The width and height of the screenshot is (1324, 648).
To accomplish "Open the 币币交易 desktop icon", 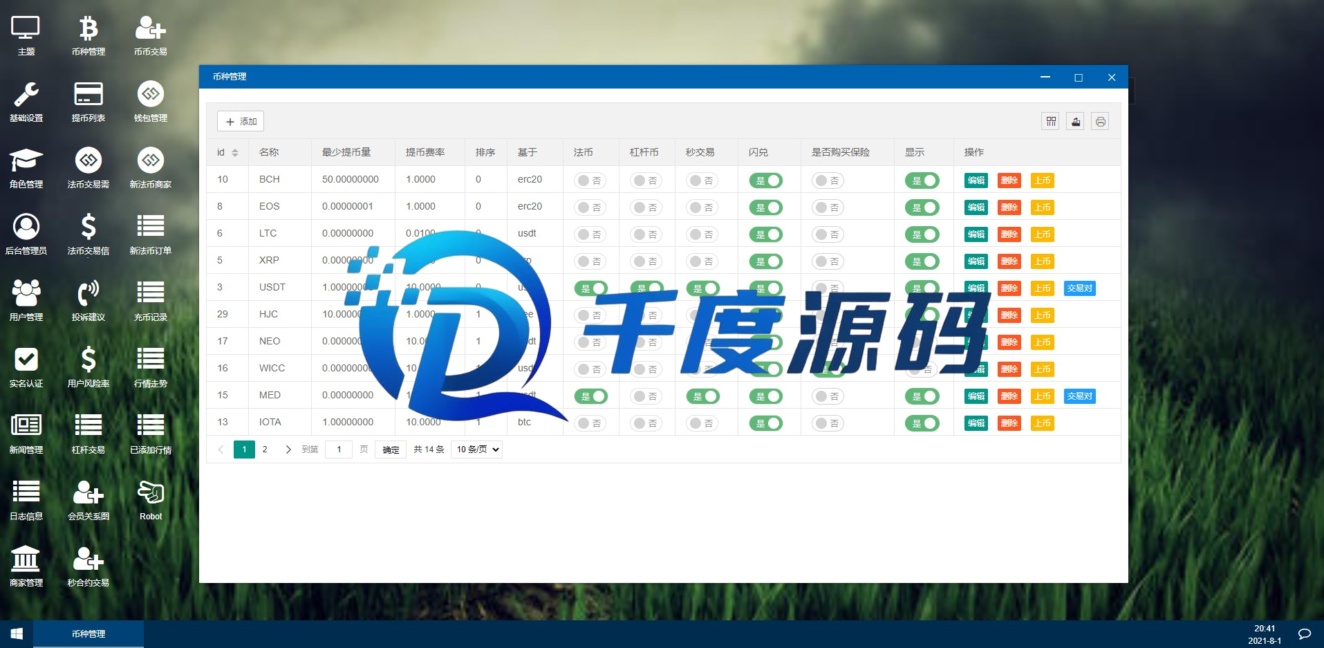I will pos(151,36).
